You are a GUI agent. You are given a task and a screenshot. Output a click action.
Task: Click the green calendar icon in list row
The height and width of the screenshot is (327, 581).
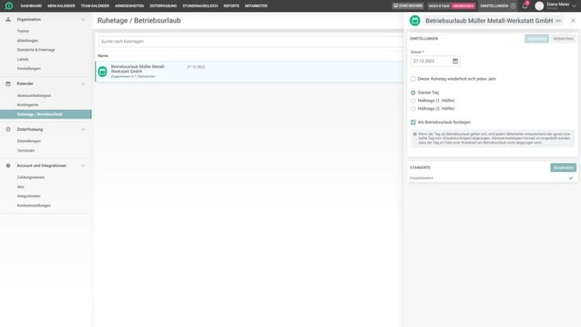(x=102, y=71)
